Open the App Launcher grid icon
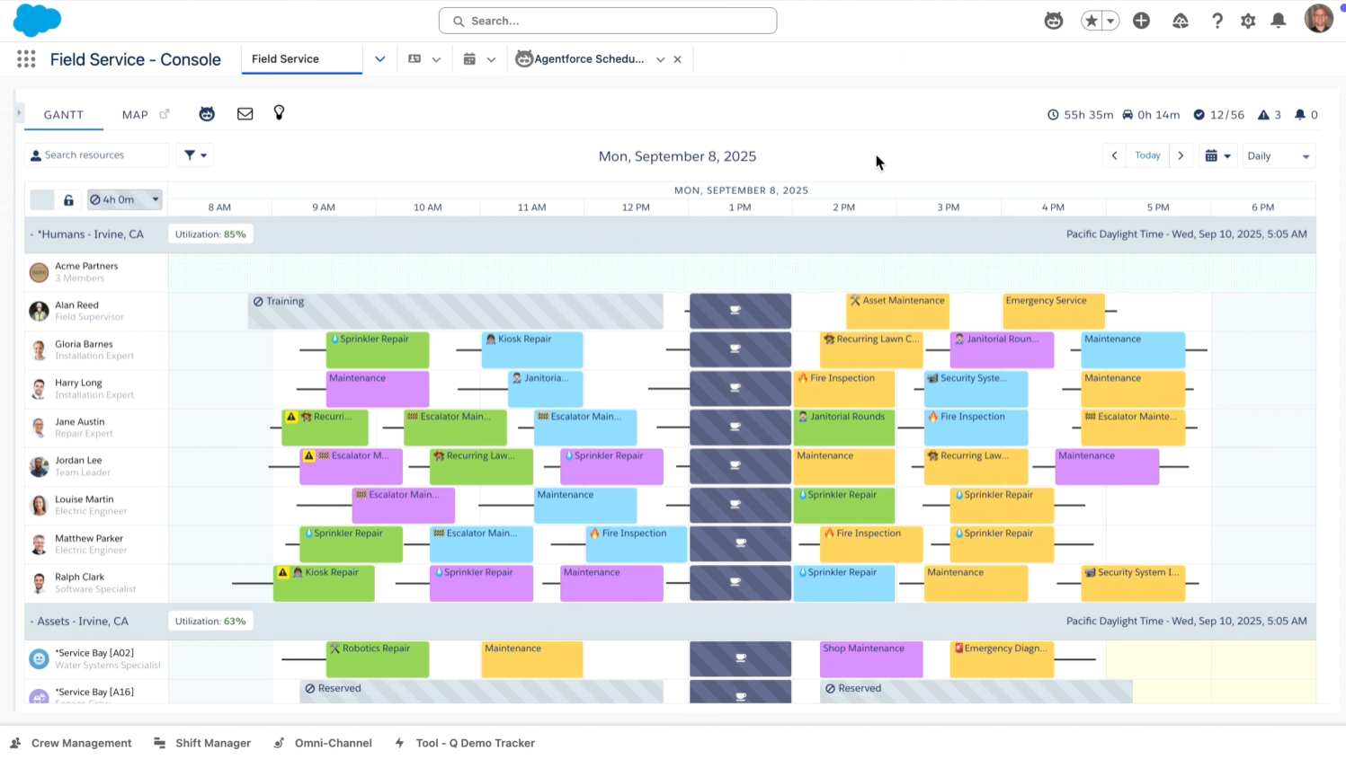The image size is (1346, 759). point(26,58)
